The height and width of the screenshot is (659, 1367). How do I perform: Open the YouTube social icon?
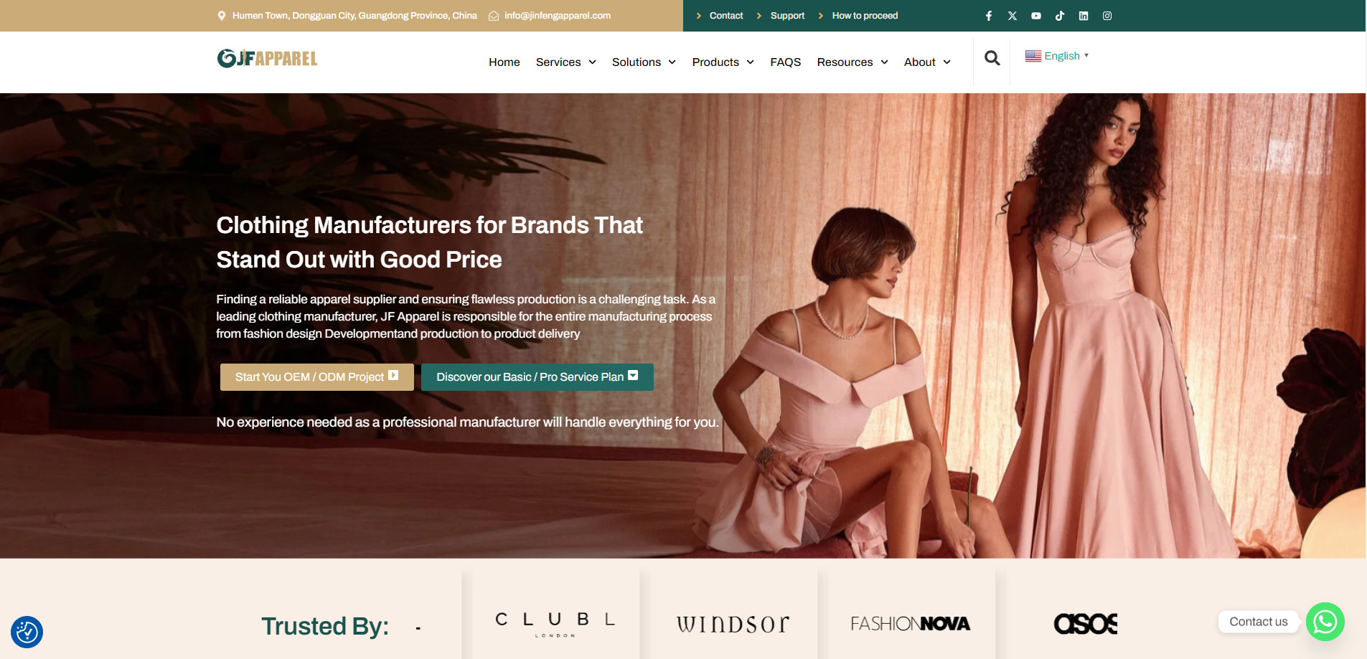[1036, 16]
